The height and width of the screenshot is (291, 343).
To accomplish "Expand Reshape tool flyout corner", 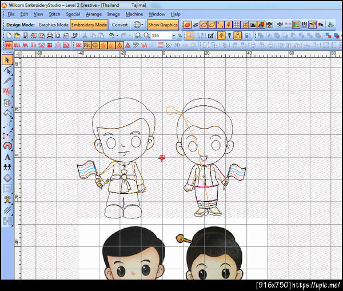I will pos(12,75).
